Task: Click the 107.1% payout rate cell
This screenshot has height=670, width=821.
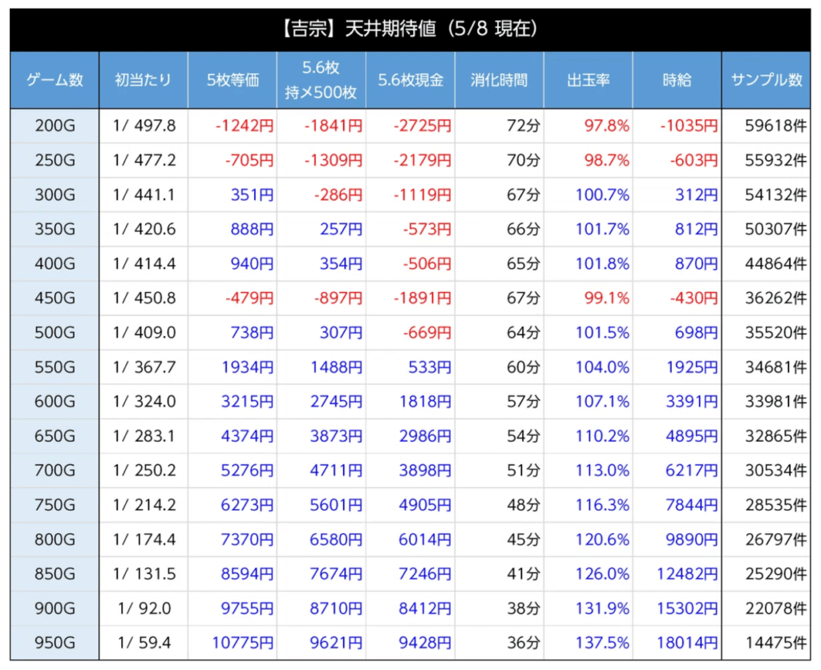Action: coord(602,402)
